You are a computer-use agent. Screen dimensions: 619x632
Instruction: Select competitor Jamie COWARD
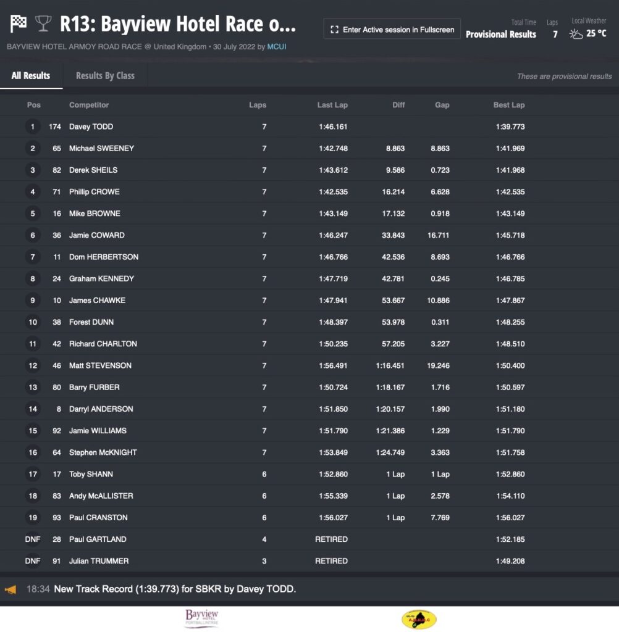[97, 235]
